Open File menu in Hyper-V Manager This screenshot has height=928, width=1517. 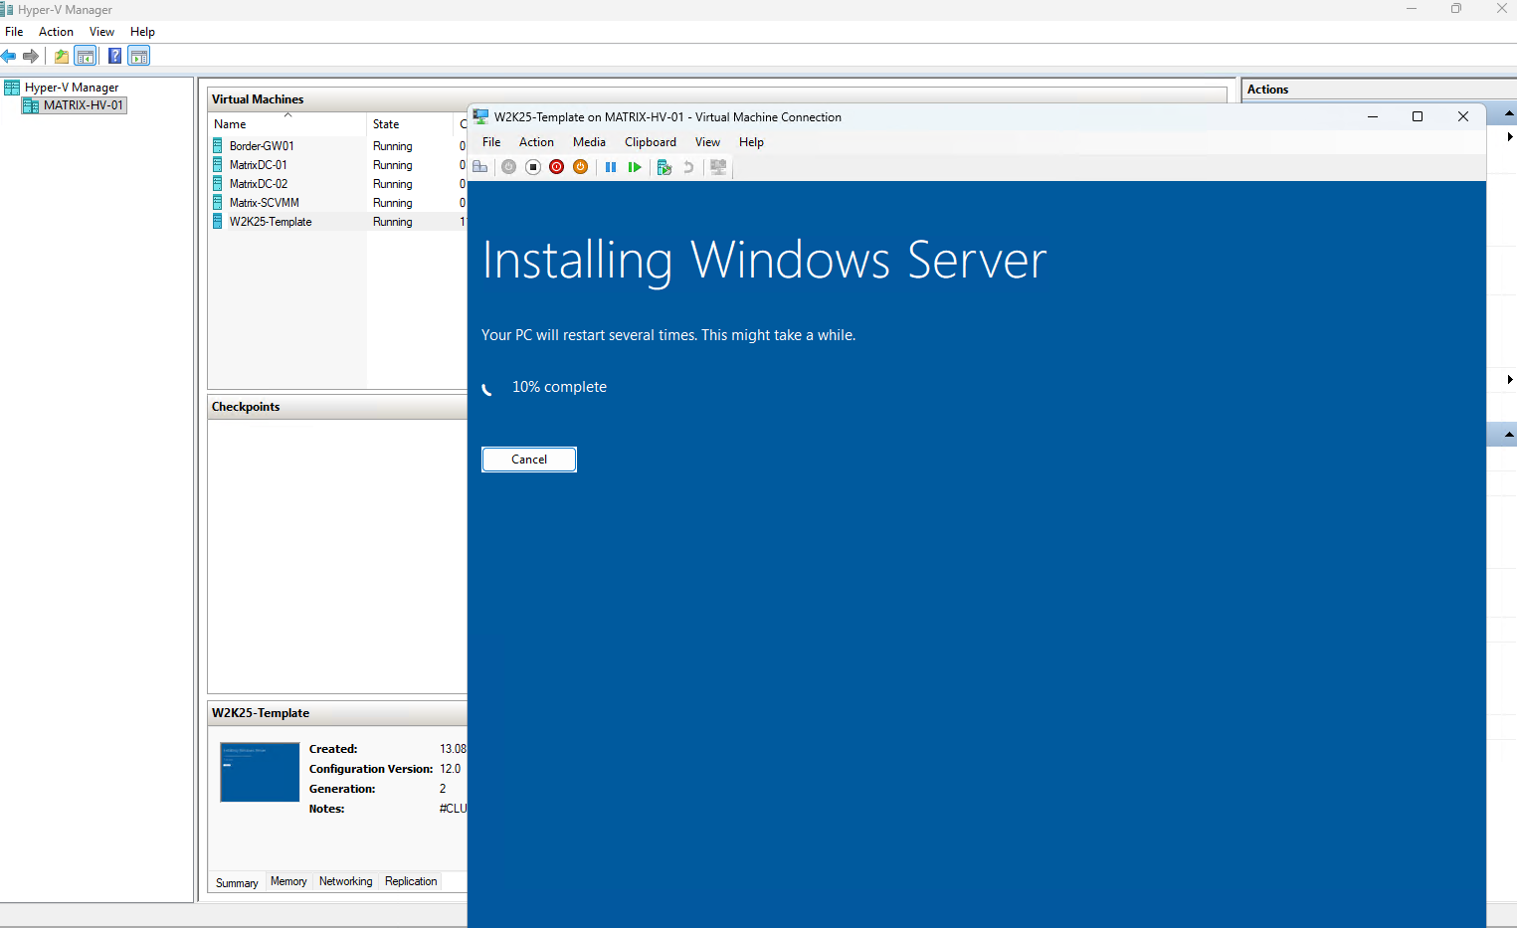pos(14,32)
